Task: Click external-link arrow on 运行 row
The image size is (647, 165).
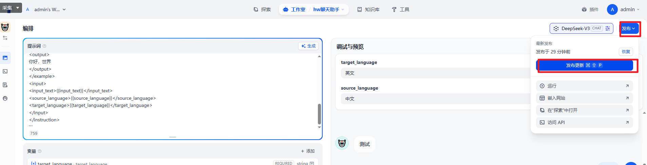Action: click(627, 86)
